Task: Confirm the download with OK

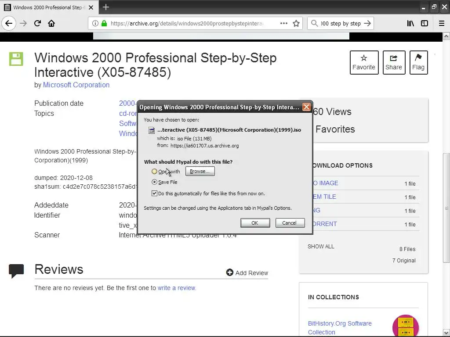Action: [255, 222]
